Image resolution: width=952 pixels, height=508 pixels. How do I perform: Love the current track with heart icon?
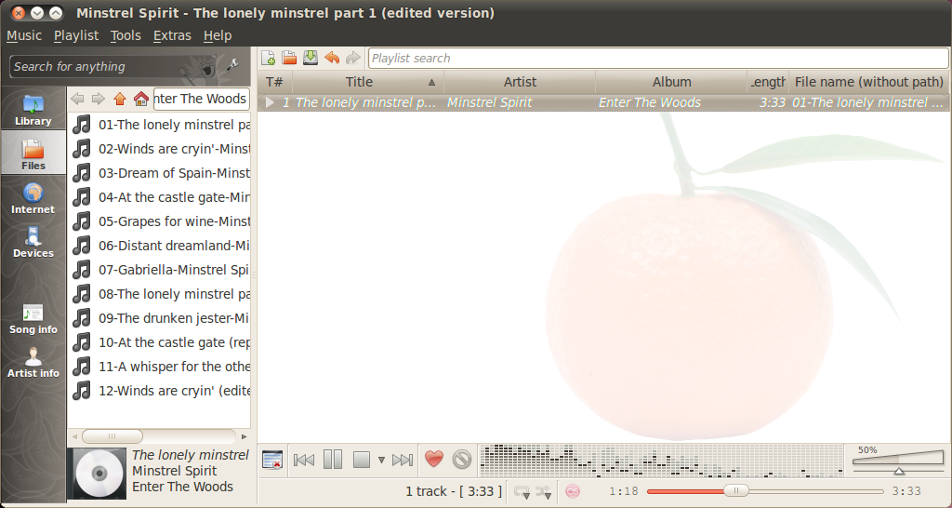[434, 459]
